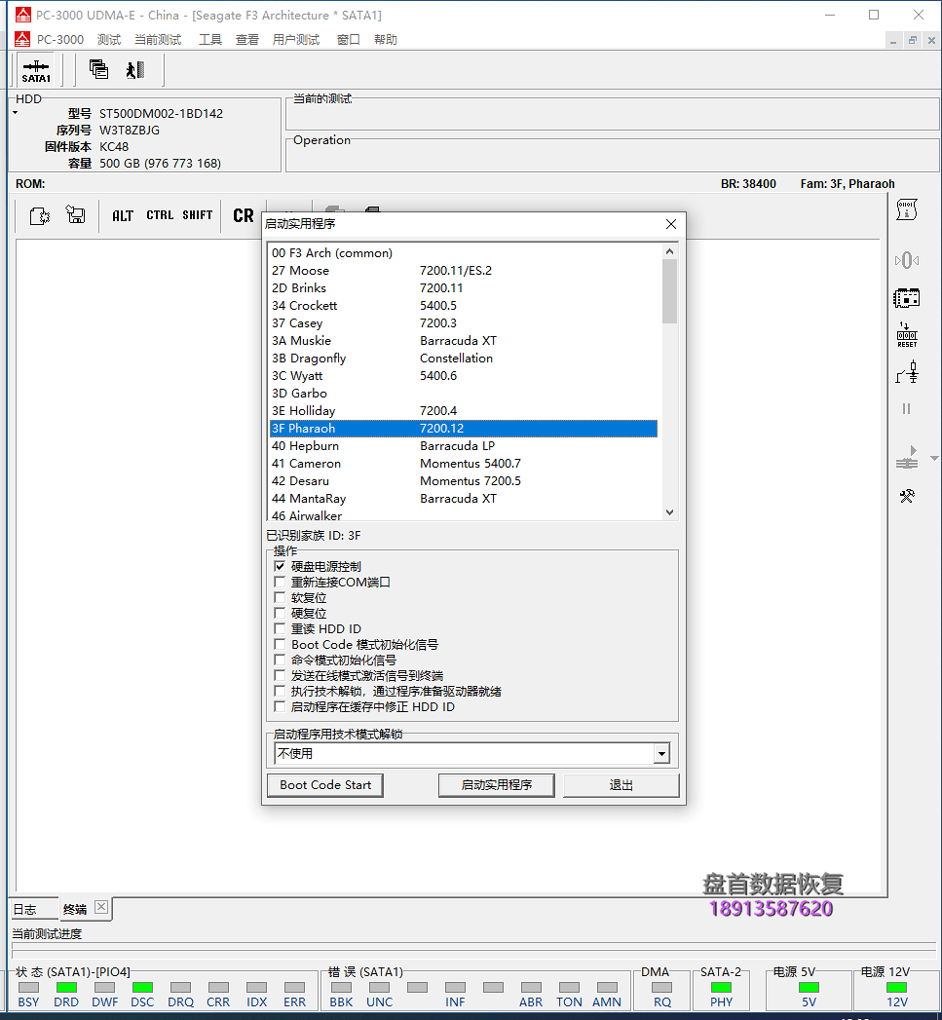Select the 44 MantaRay family row
Screen dimensions: 942x1020
click(463, 499)
